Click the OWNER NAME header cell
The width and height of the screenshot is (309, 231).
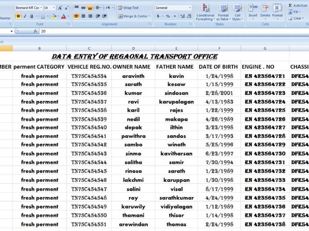point(133,67)
